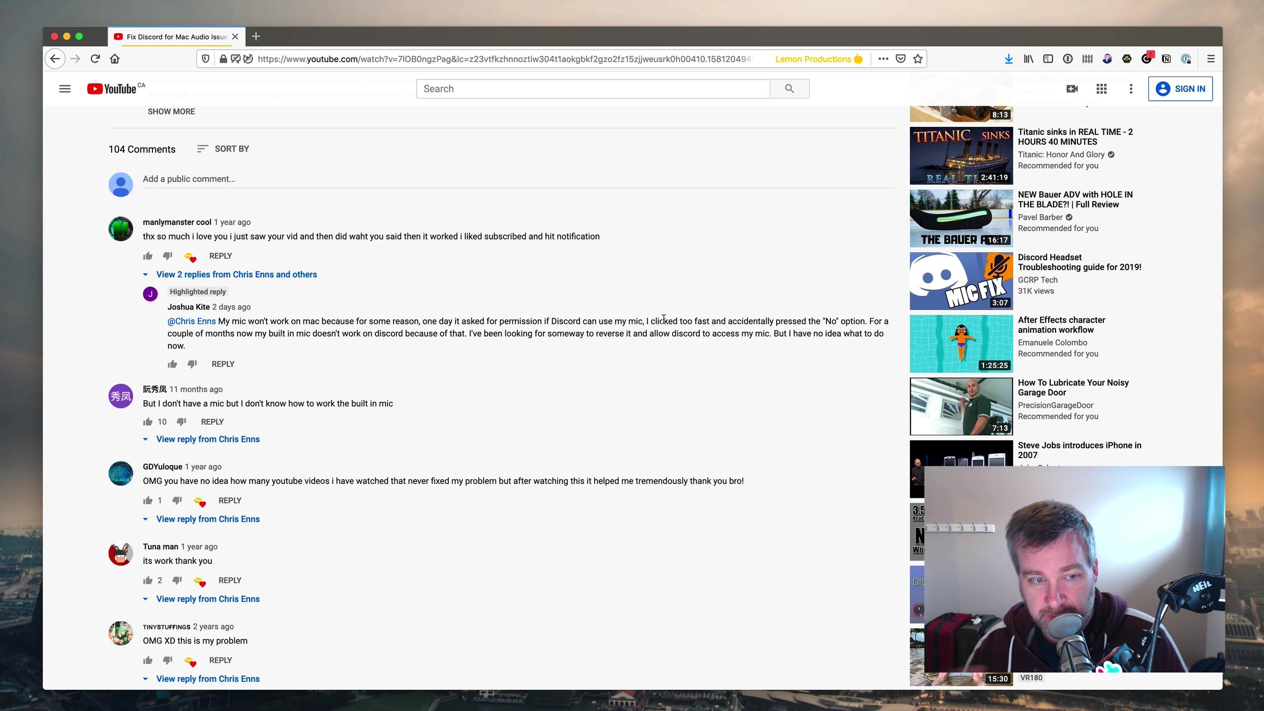The image size is (1264, 711).
Task: Open Joshua Kite's channel name link
Action: click(x=189, y=307)
